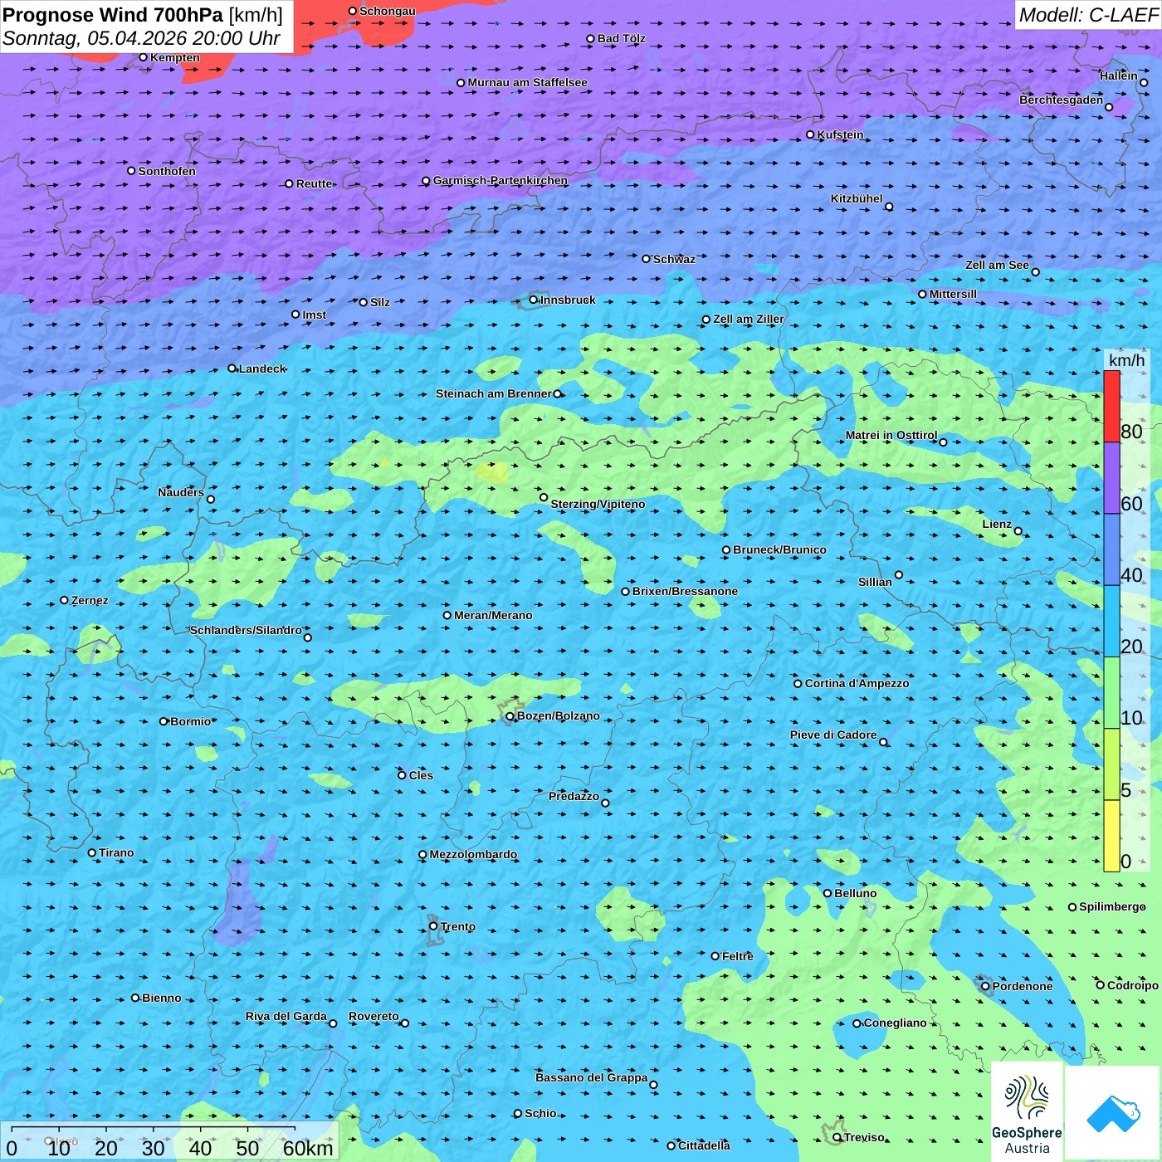The image size is (1162, 1162).
Task: Click the 'Sonthofen' label
Action: coord(167,171)
